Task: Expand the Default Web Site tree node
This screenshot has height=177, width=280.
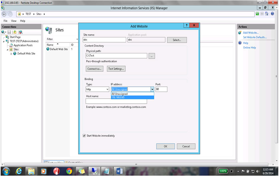Action: 11,54
